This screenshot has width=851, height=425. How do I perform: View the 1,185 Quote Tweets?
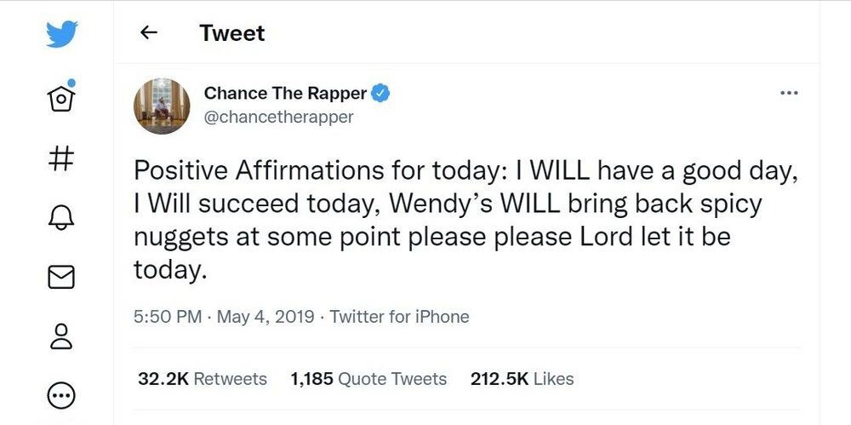[x=368, y=379]
